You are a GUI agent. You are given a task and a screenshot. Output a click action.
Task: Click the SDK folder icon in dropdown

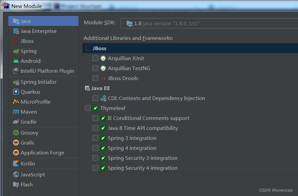click(x=130, y=24)
